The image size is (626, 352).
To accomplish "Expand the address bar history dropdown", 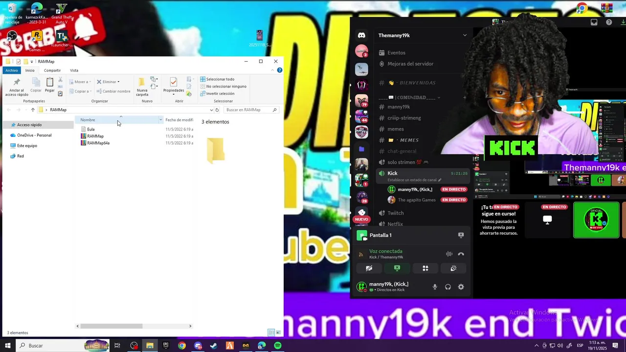I will [211, 110].
